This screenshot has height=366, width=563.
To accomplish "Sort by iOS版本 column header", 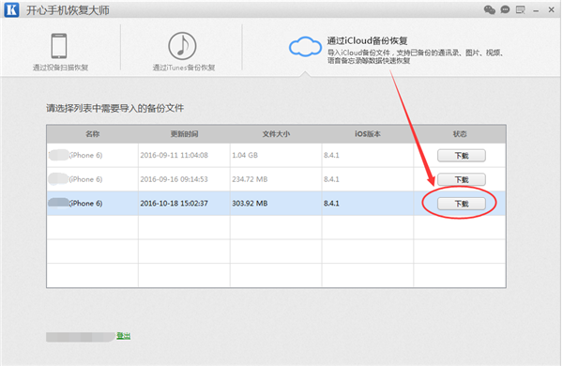I will point(368,134).
